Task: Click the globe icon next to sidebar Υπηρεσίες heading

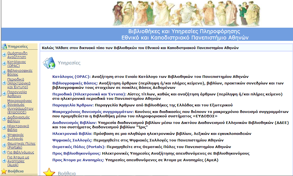Action: coord(4,46)
